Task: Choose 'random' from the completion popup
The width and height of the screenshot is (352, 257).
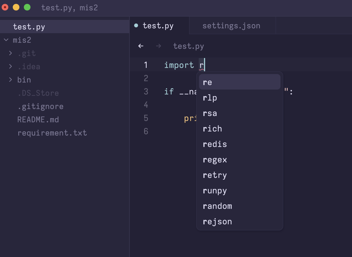Action: 217,206
